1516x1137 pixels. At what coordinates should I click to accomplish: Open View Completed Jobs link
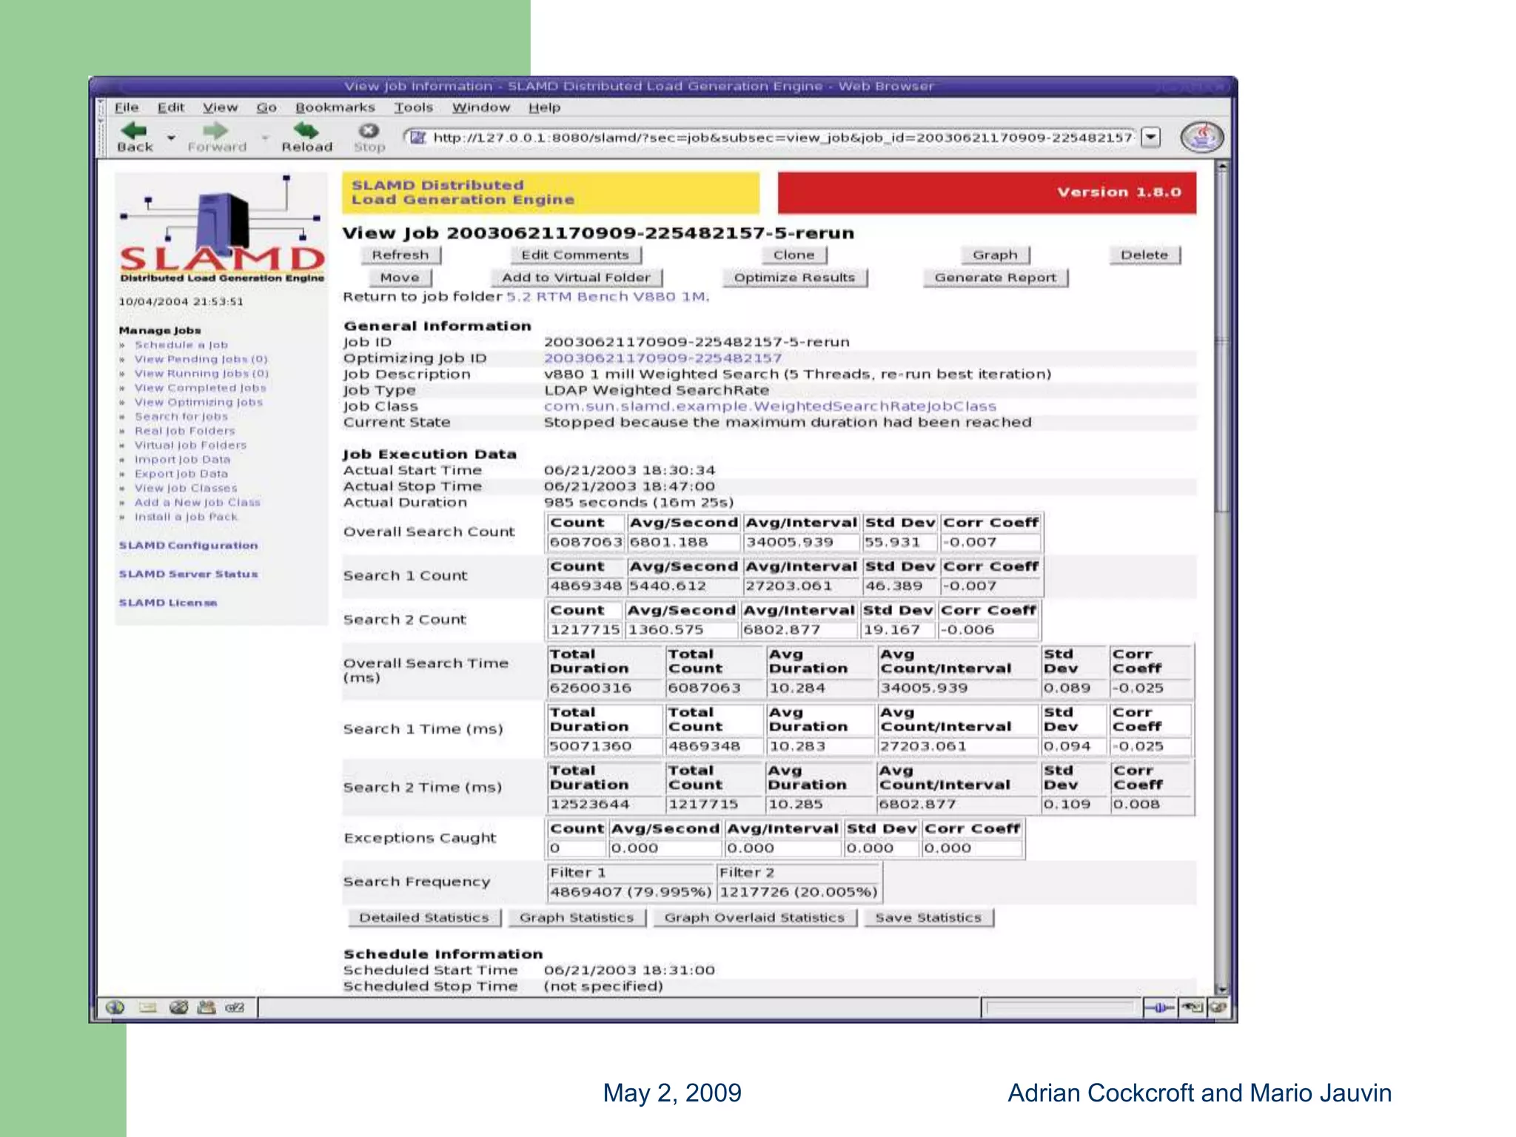(x=201, y=388)
